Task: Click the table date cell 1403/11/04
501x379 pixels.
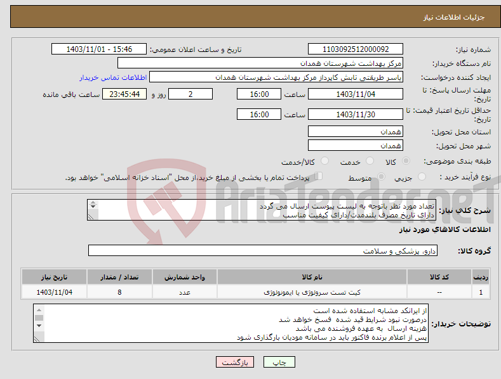Action: point(55,292)
